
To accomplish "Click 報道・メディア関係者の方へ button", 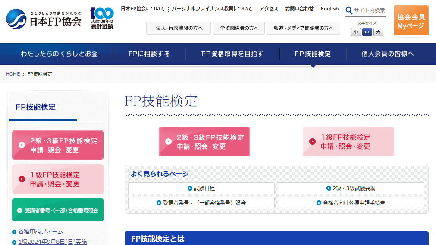I will tap(303, 28).
